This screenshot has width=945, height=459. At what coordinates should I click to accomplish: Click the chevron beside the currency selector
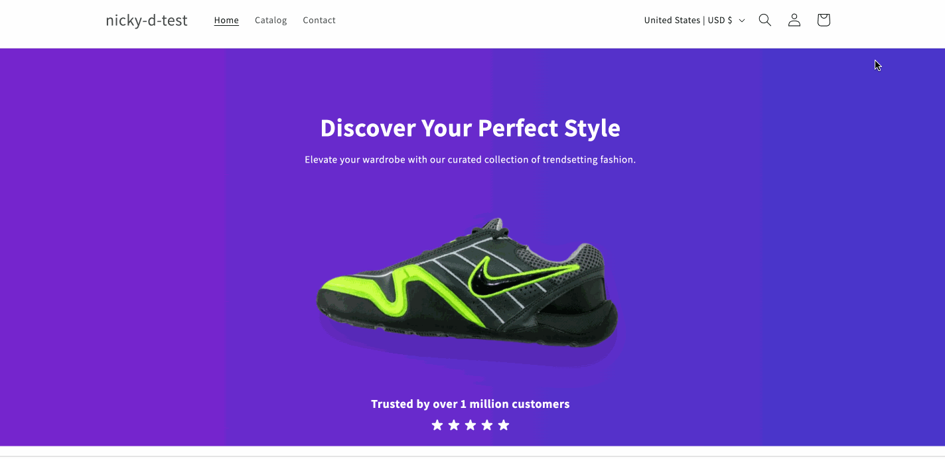(x=742, y=21)
